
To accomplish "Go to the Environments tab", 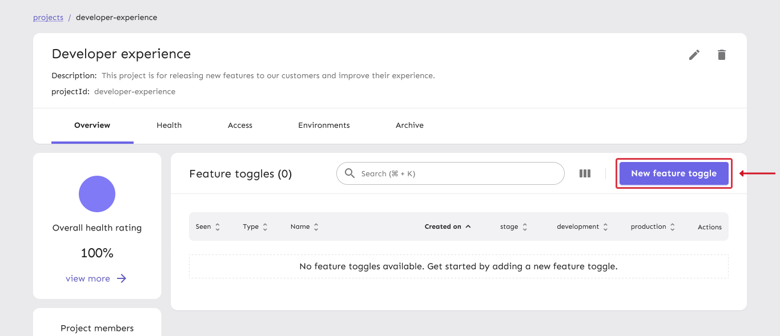I will pos(324,125).
